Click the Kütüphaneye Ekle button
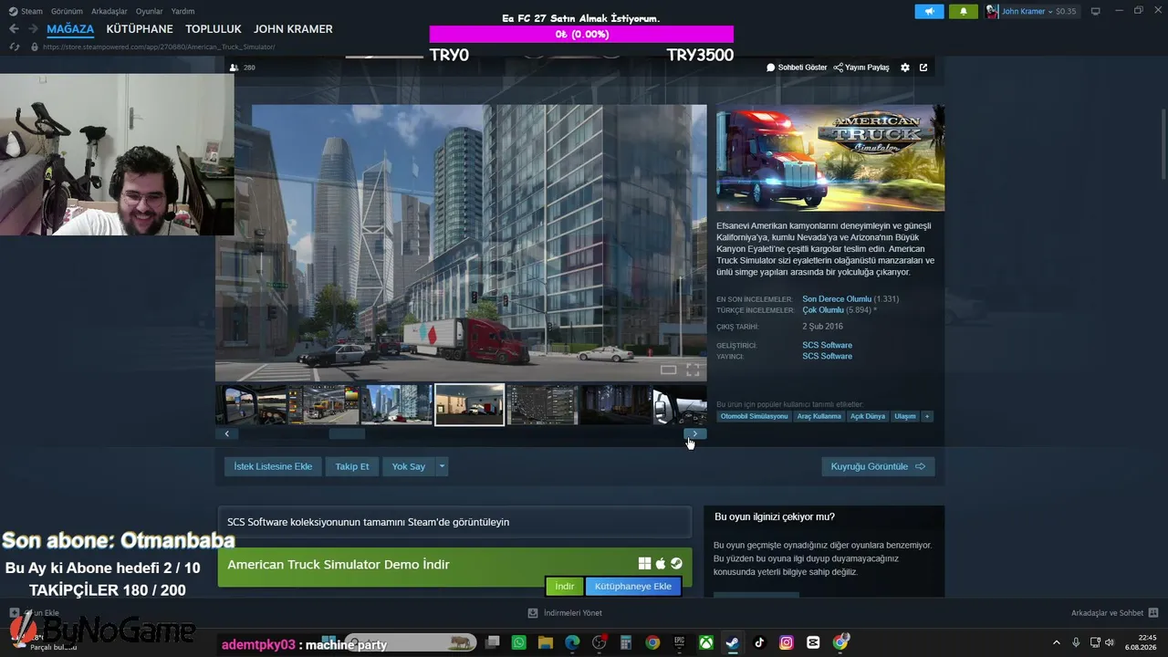Screen dimensions: 1168x657 [x=633, y=586]
